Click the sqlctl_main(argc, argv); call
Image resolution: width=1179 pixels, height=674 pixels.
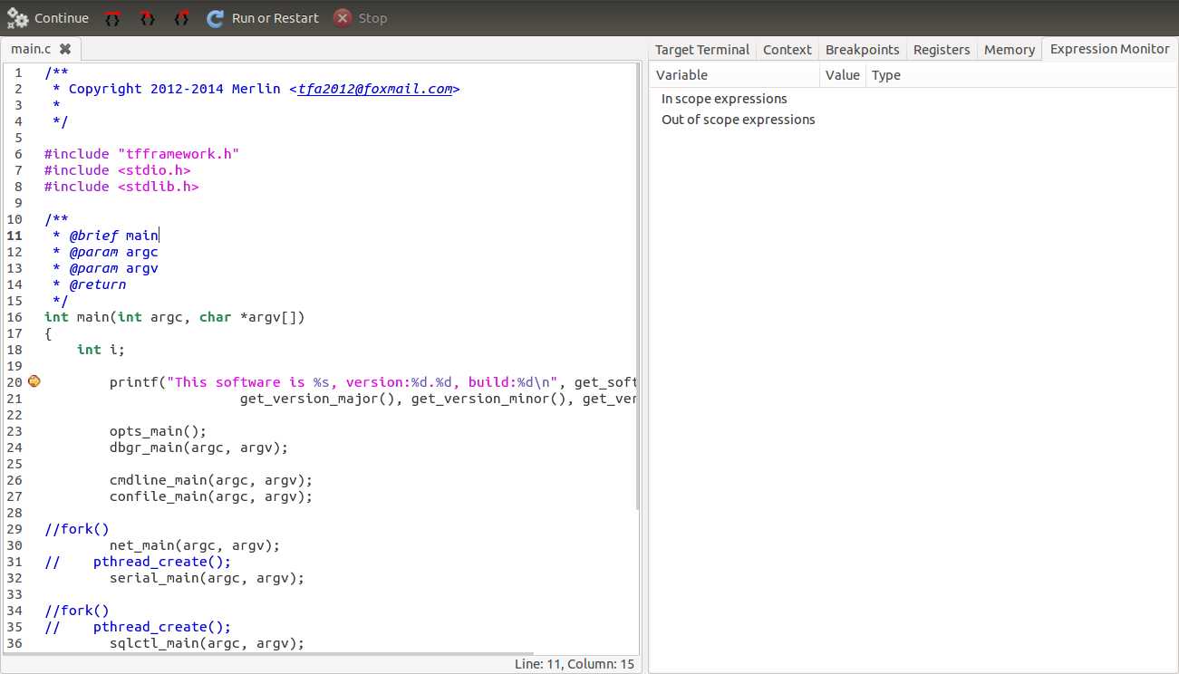[207, 643]
